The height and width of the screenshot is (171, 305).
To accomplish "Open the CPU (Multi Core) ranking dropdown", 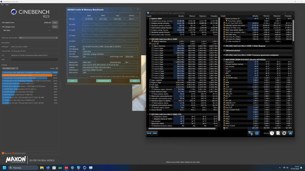I will (x=11, y=68).
